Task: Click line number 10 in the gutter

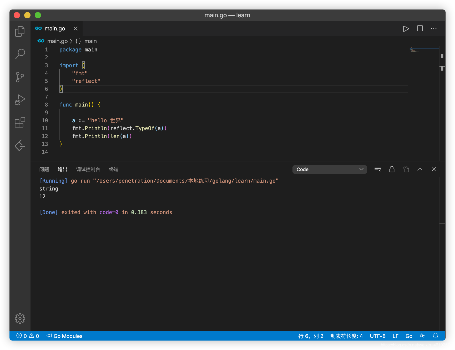Action: [45, 120]
